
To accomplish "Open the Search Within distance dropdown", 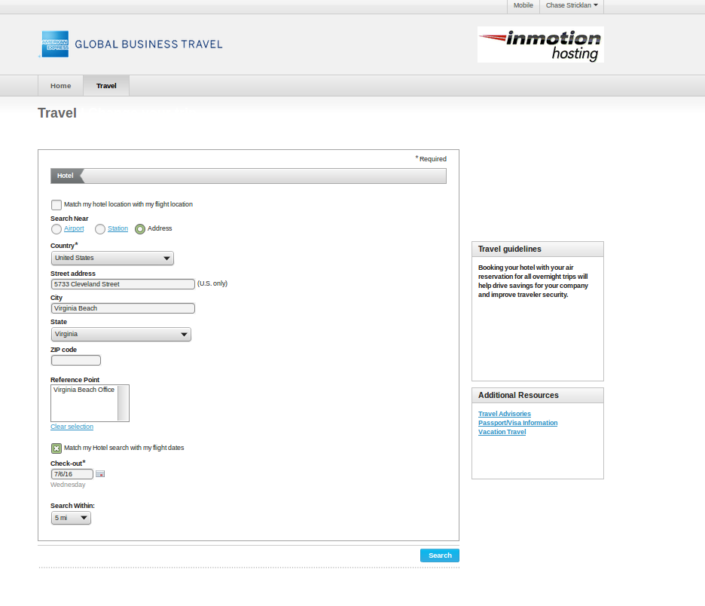I will 71,518.
